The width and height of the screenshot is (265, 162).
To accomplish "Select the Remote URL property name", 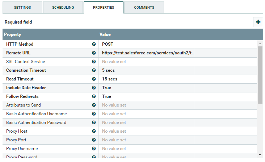I will tap(18, 53).
